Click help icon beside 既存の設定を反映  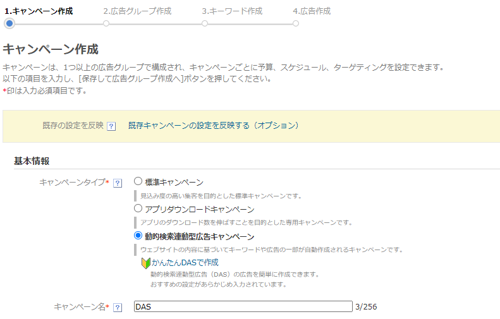click(x=111, y=126)
